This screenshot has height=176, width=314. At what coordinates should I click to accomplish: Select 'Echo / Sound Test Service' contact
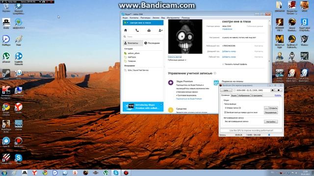[x=138, y=70]
